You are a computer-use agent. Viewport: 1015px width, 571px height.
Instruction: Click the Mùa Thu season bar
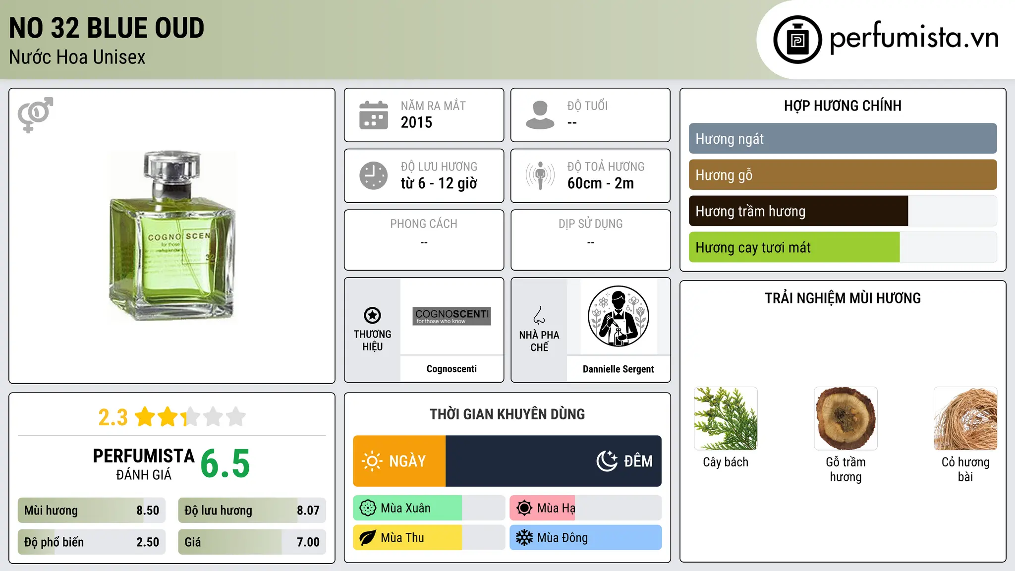(x=429, y=538)
